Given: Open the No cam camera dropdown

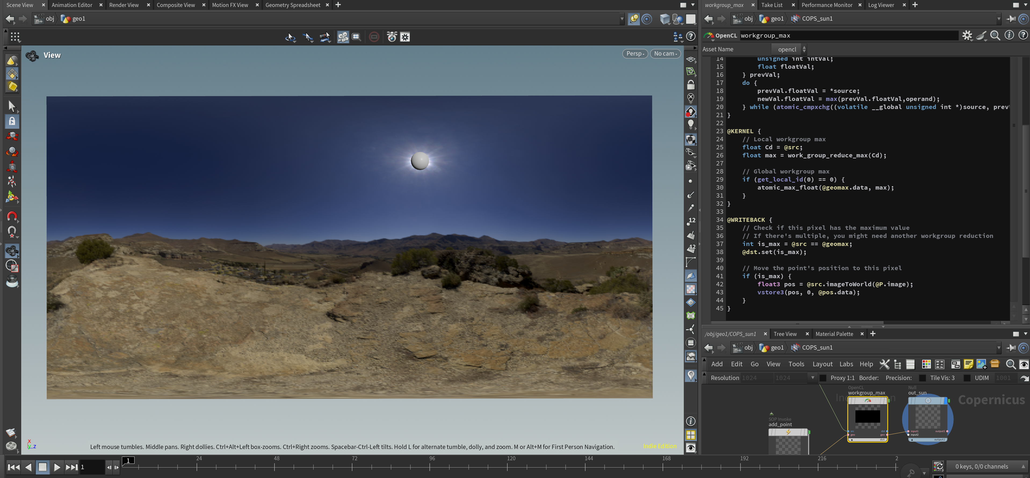Looking at the screenshot, I should tap(665, 53).
